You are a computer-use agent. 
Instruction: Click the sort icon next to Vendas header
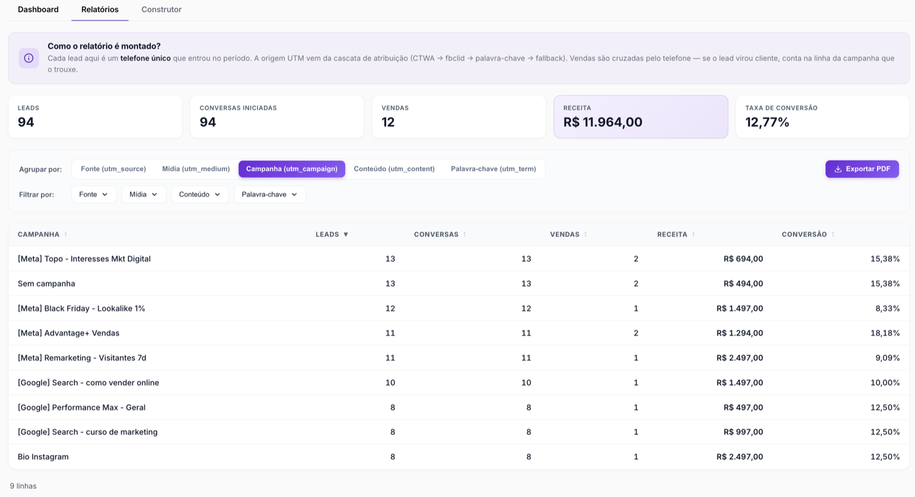pos(586,234)
